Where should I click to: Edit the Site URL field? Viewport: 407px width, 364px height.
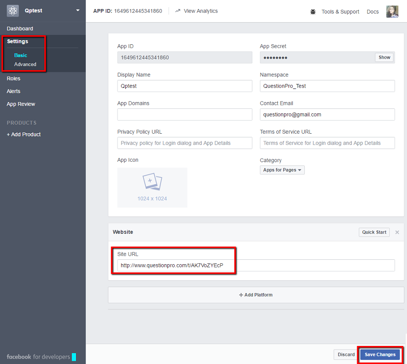coord(256,265)
